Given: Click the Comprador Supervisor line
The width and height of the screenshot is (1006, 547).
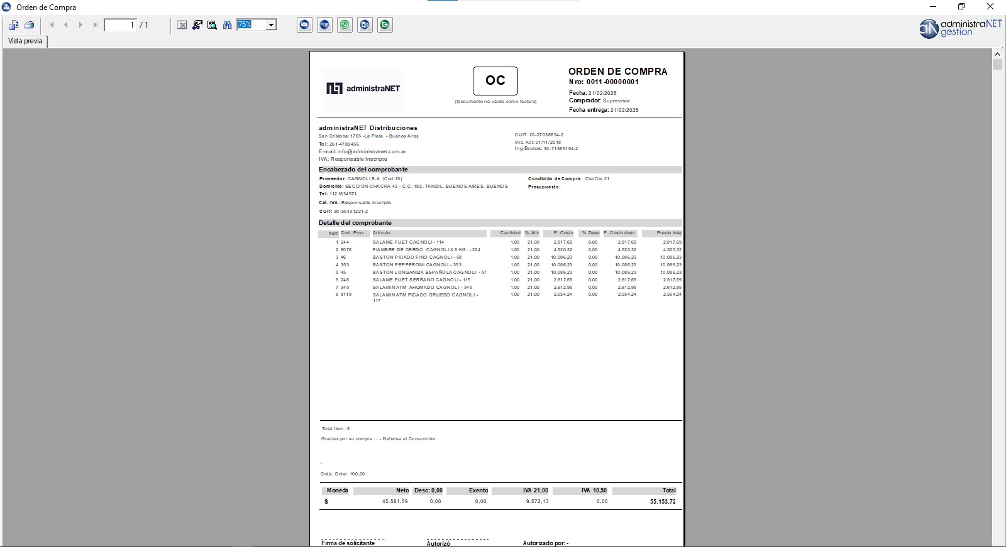Looking at the screenshot, I should [600, 100].
